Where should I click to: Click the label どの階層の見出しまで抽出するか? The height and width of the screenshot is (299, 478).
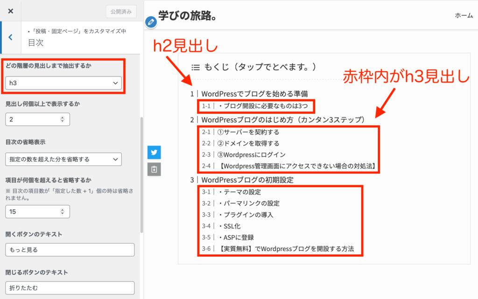click(49, 66)
